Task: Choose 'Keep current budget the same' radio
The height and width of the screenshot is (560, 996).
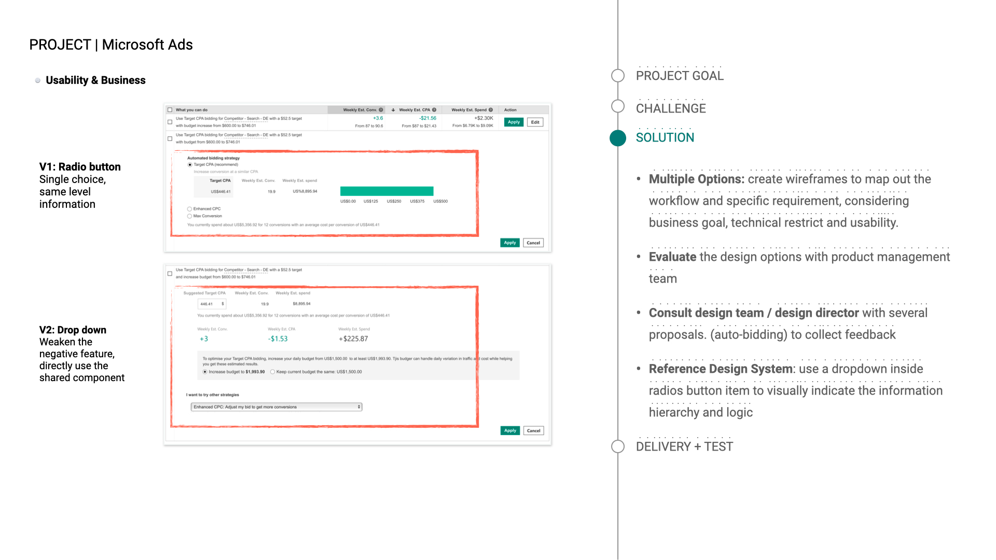Action: 272,372
